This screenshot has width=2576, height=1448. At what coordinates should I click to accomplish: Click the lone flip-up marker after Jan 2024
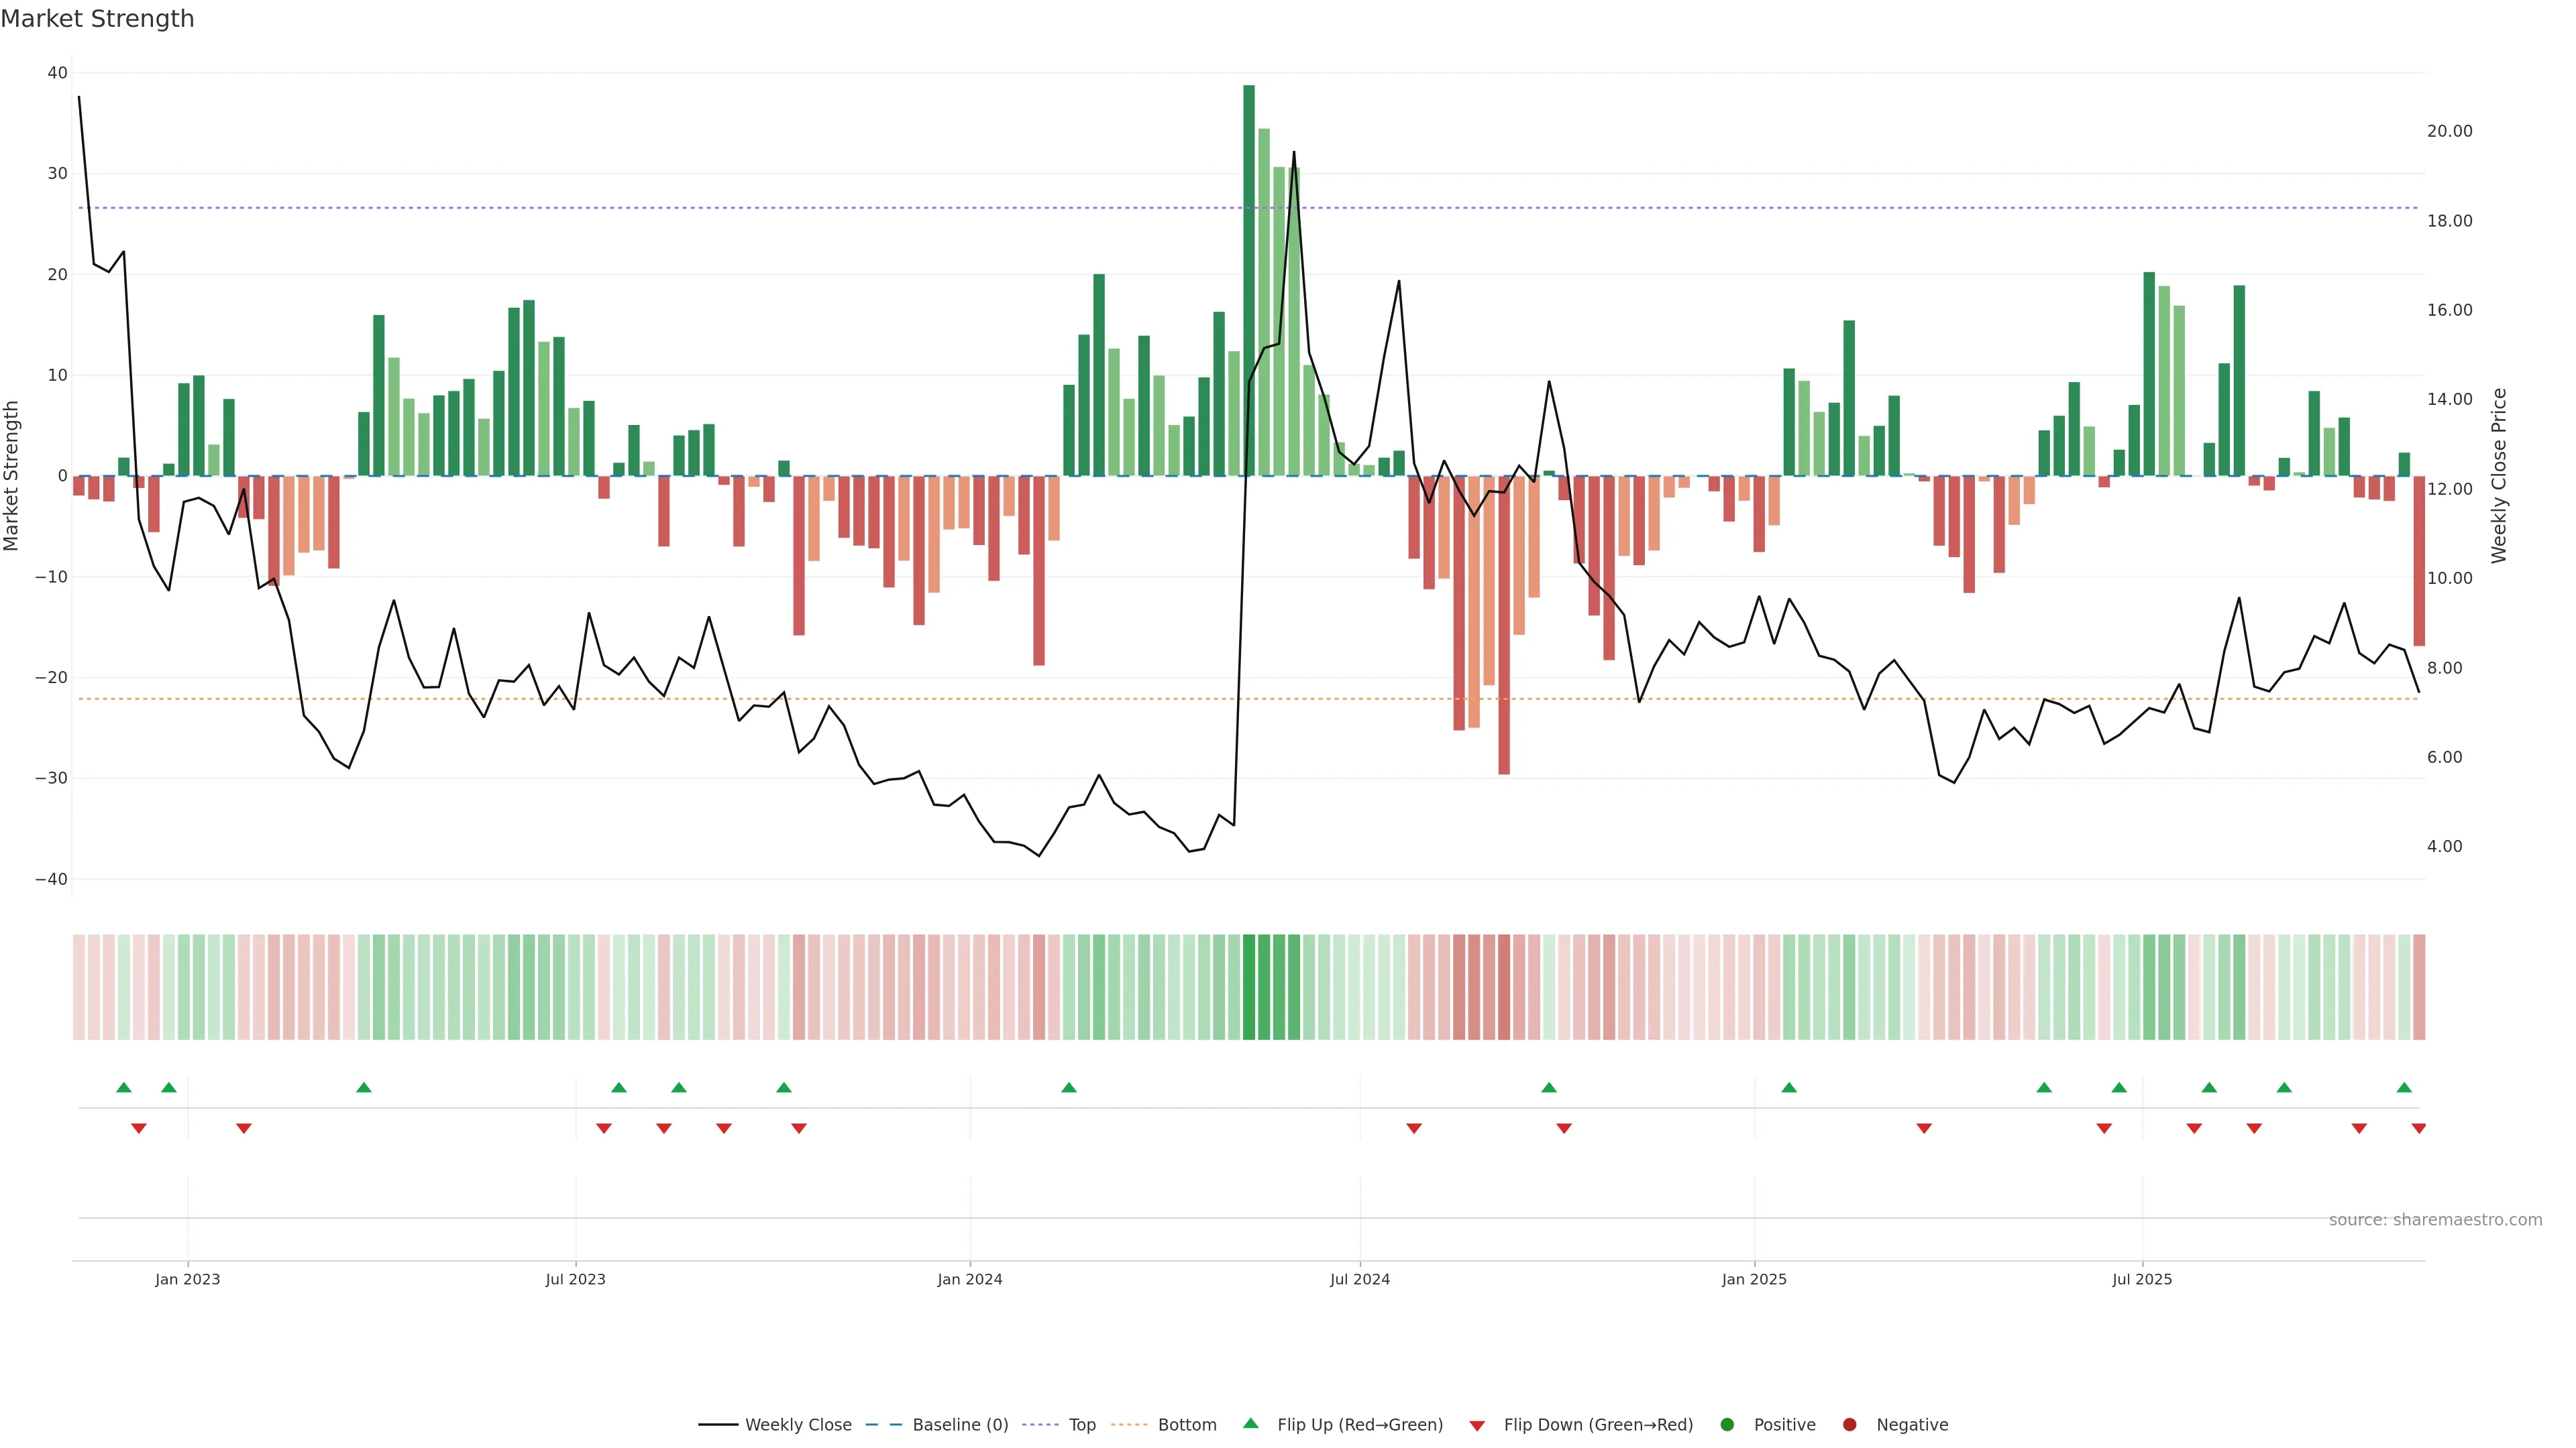click(x=1069, y=1087)
